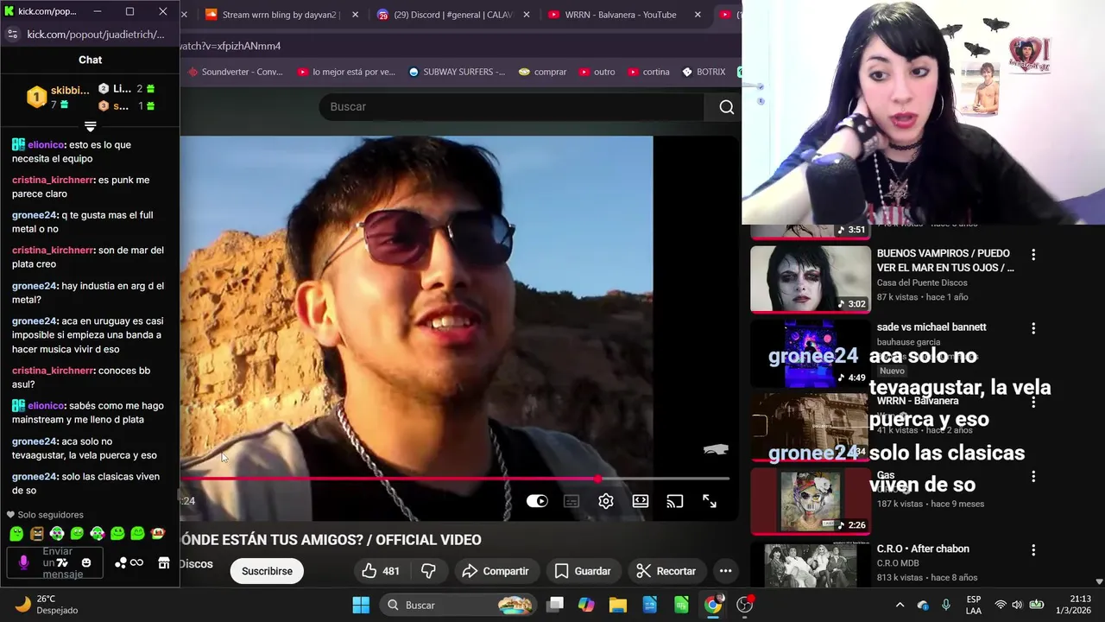Open Soundverter bookmark

tap(235, 72)
